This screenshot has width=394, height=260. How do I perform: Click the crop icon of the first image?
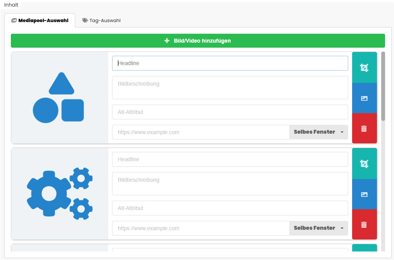364,68
